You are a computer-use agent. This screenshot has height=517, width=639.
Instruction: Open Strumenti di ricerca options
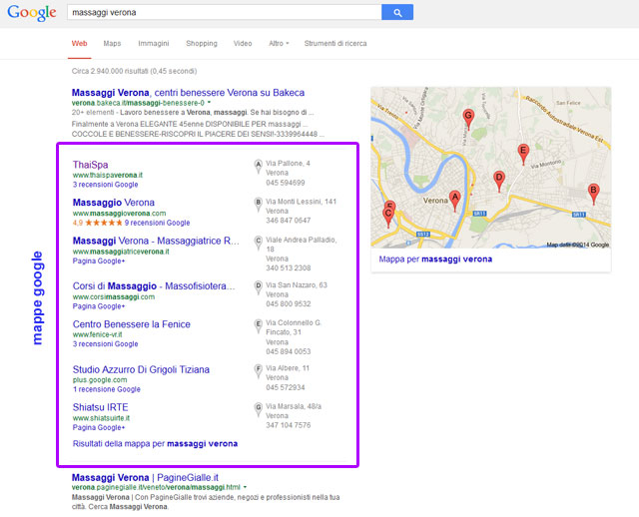(334, 44)
